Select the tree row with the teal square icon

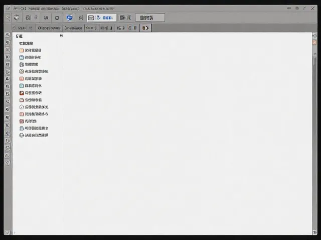point(31,85)
